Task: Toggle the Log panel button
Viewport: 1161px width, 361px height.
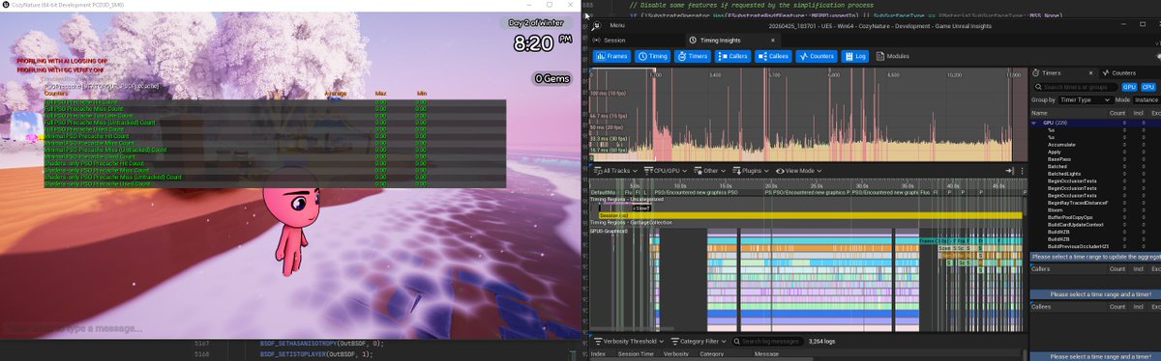Action: click(x=855, y=57)
